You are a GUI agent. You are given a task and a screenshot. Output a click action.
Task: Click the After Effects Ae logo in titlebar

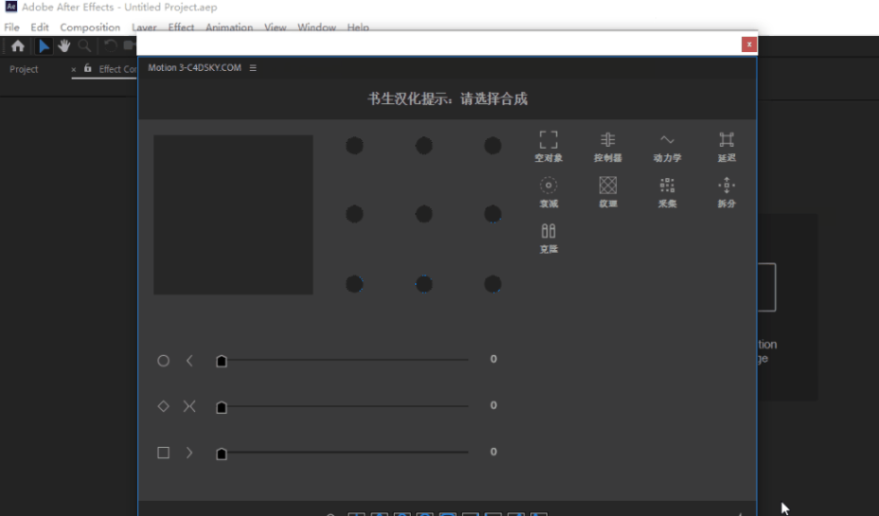click(10, 7)
